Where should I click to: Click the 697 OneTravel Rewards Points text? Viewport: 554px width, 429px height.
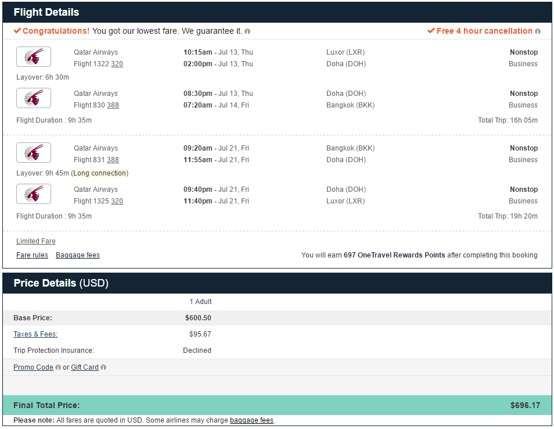[x=394, y=255]
